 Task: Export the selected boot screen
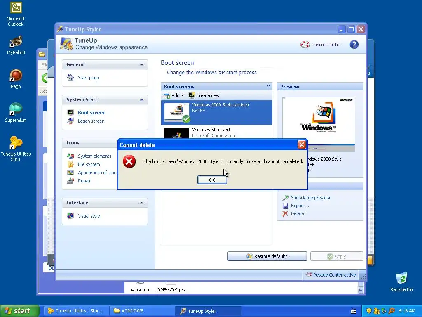point(300,206)
